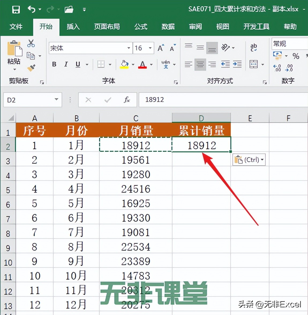308x315 pixels.
Task: Toggle underline formatting
Action: tap(77, 64)
